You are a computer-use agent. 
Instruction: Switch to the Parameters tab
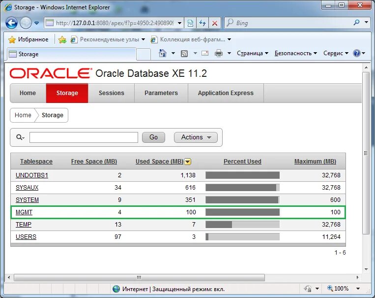(161, 93)
